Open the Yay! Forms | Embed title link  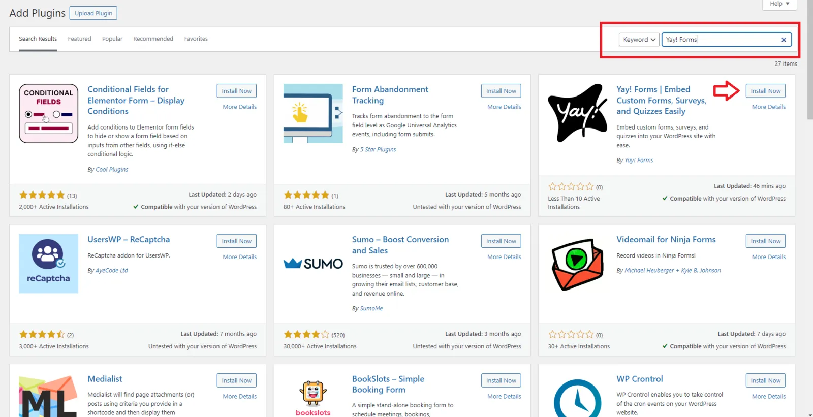(661, 100)
